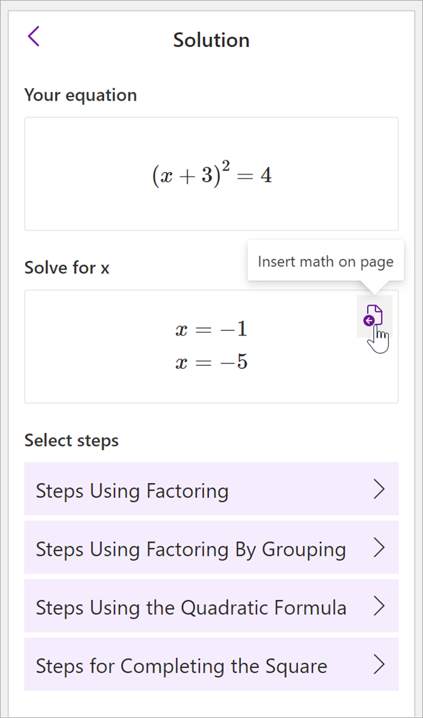
Task: Click the Solution title header
Action: click(211, 40)
